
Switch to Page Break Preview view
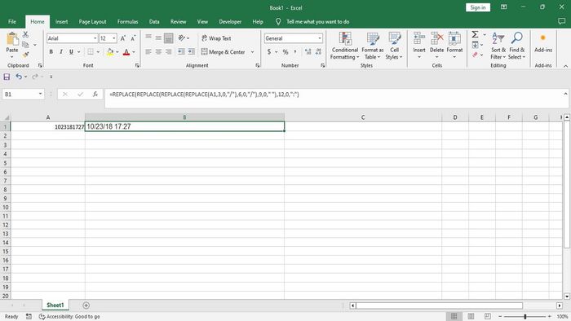[x=488, y=316]
